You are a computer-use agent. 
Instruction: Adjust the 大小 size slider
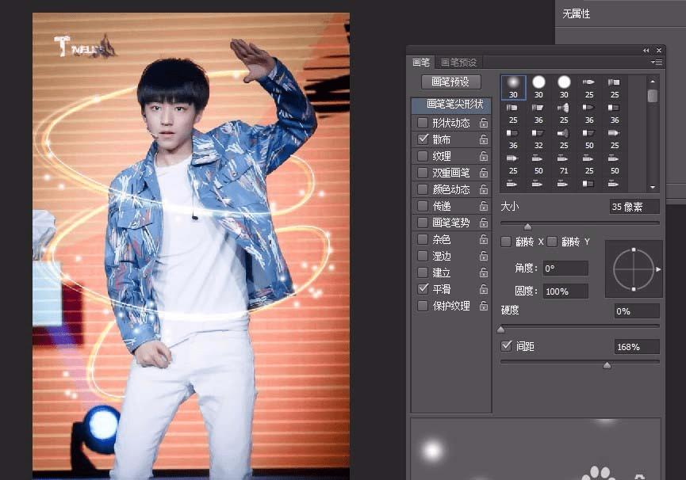click(527, 227)
